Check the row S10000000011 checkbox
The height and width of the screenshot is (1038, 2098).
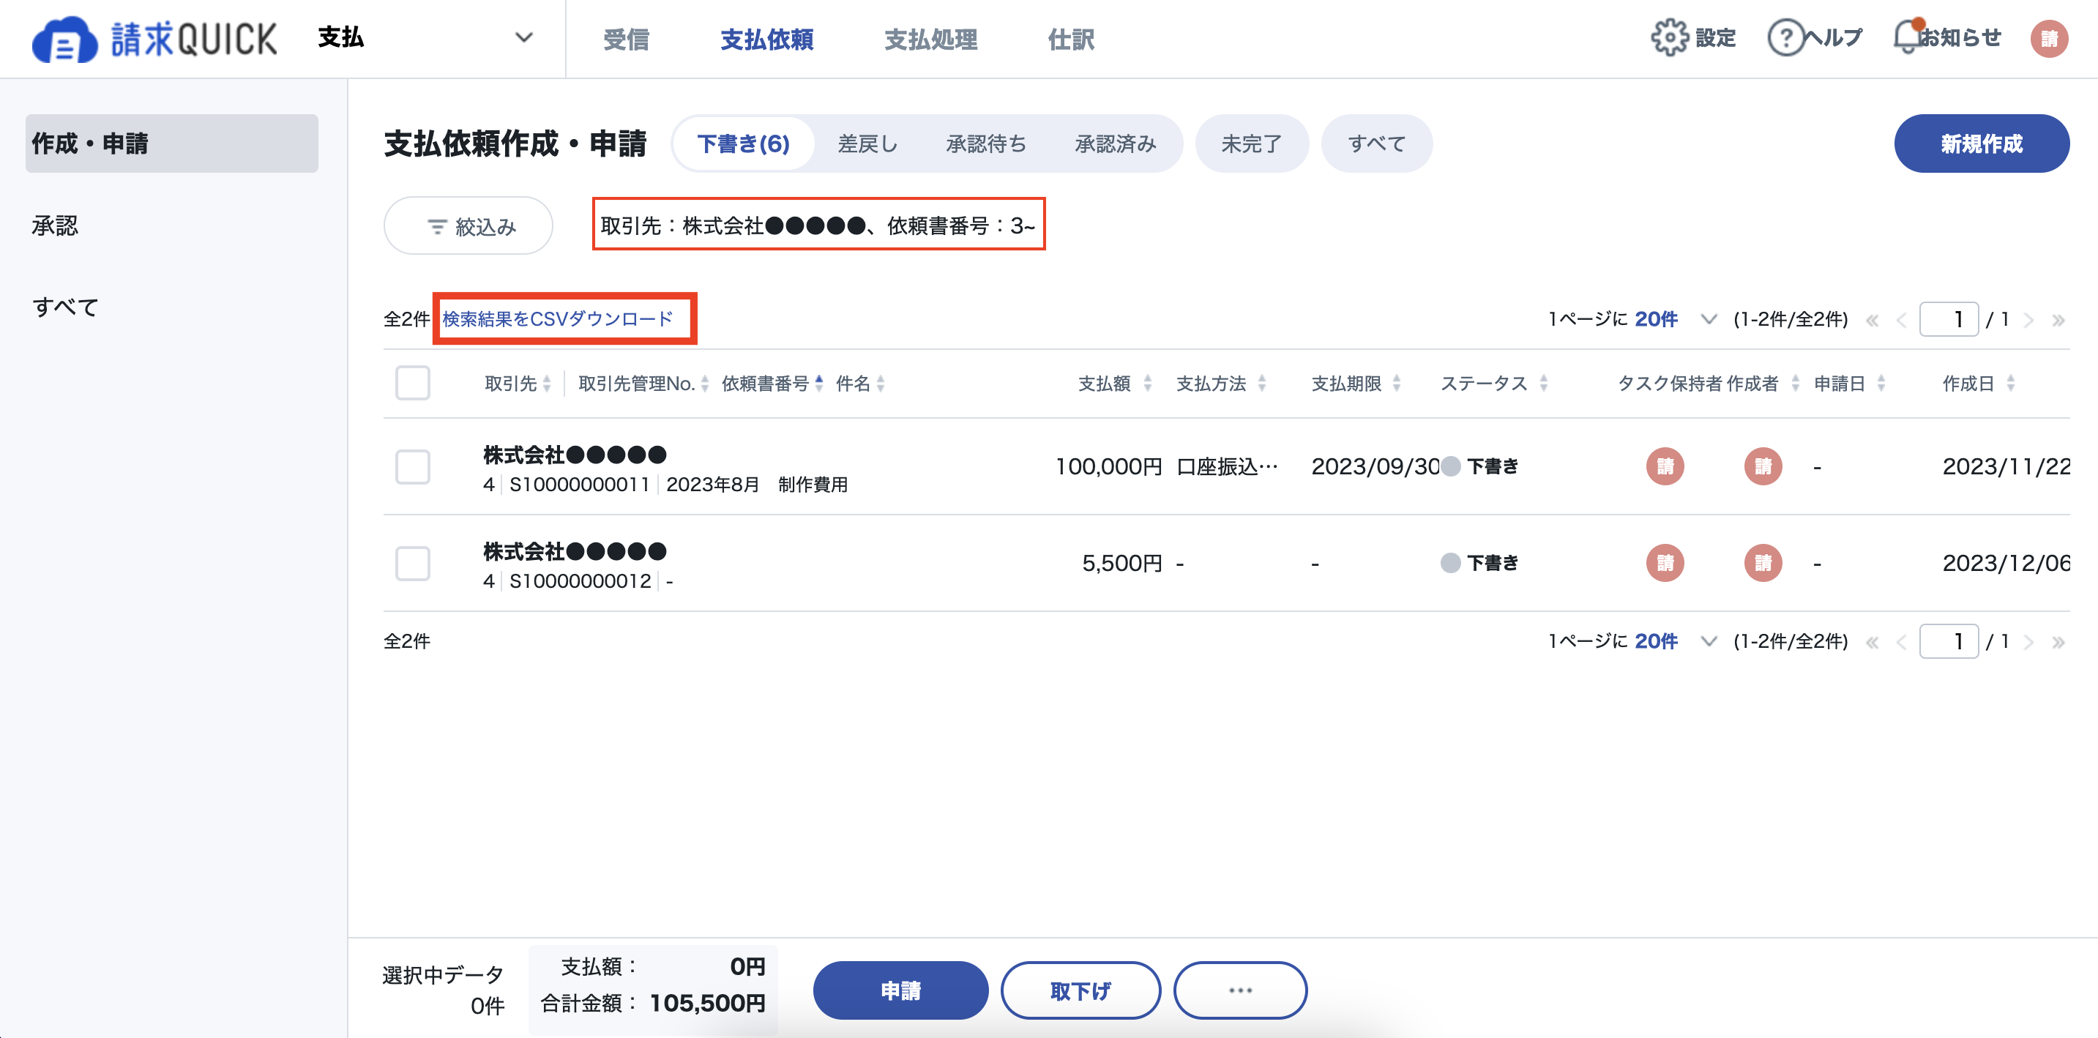click(x=412, y=466)
